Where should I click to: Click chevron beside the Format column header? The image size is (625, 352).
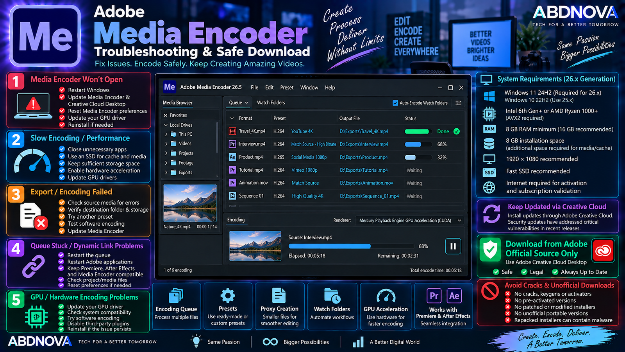[232, 118]
